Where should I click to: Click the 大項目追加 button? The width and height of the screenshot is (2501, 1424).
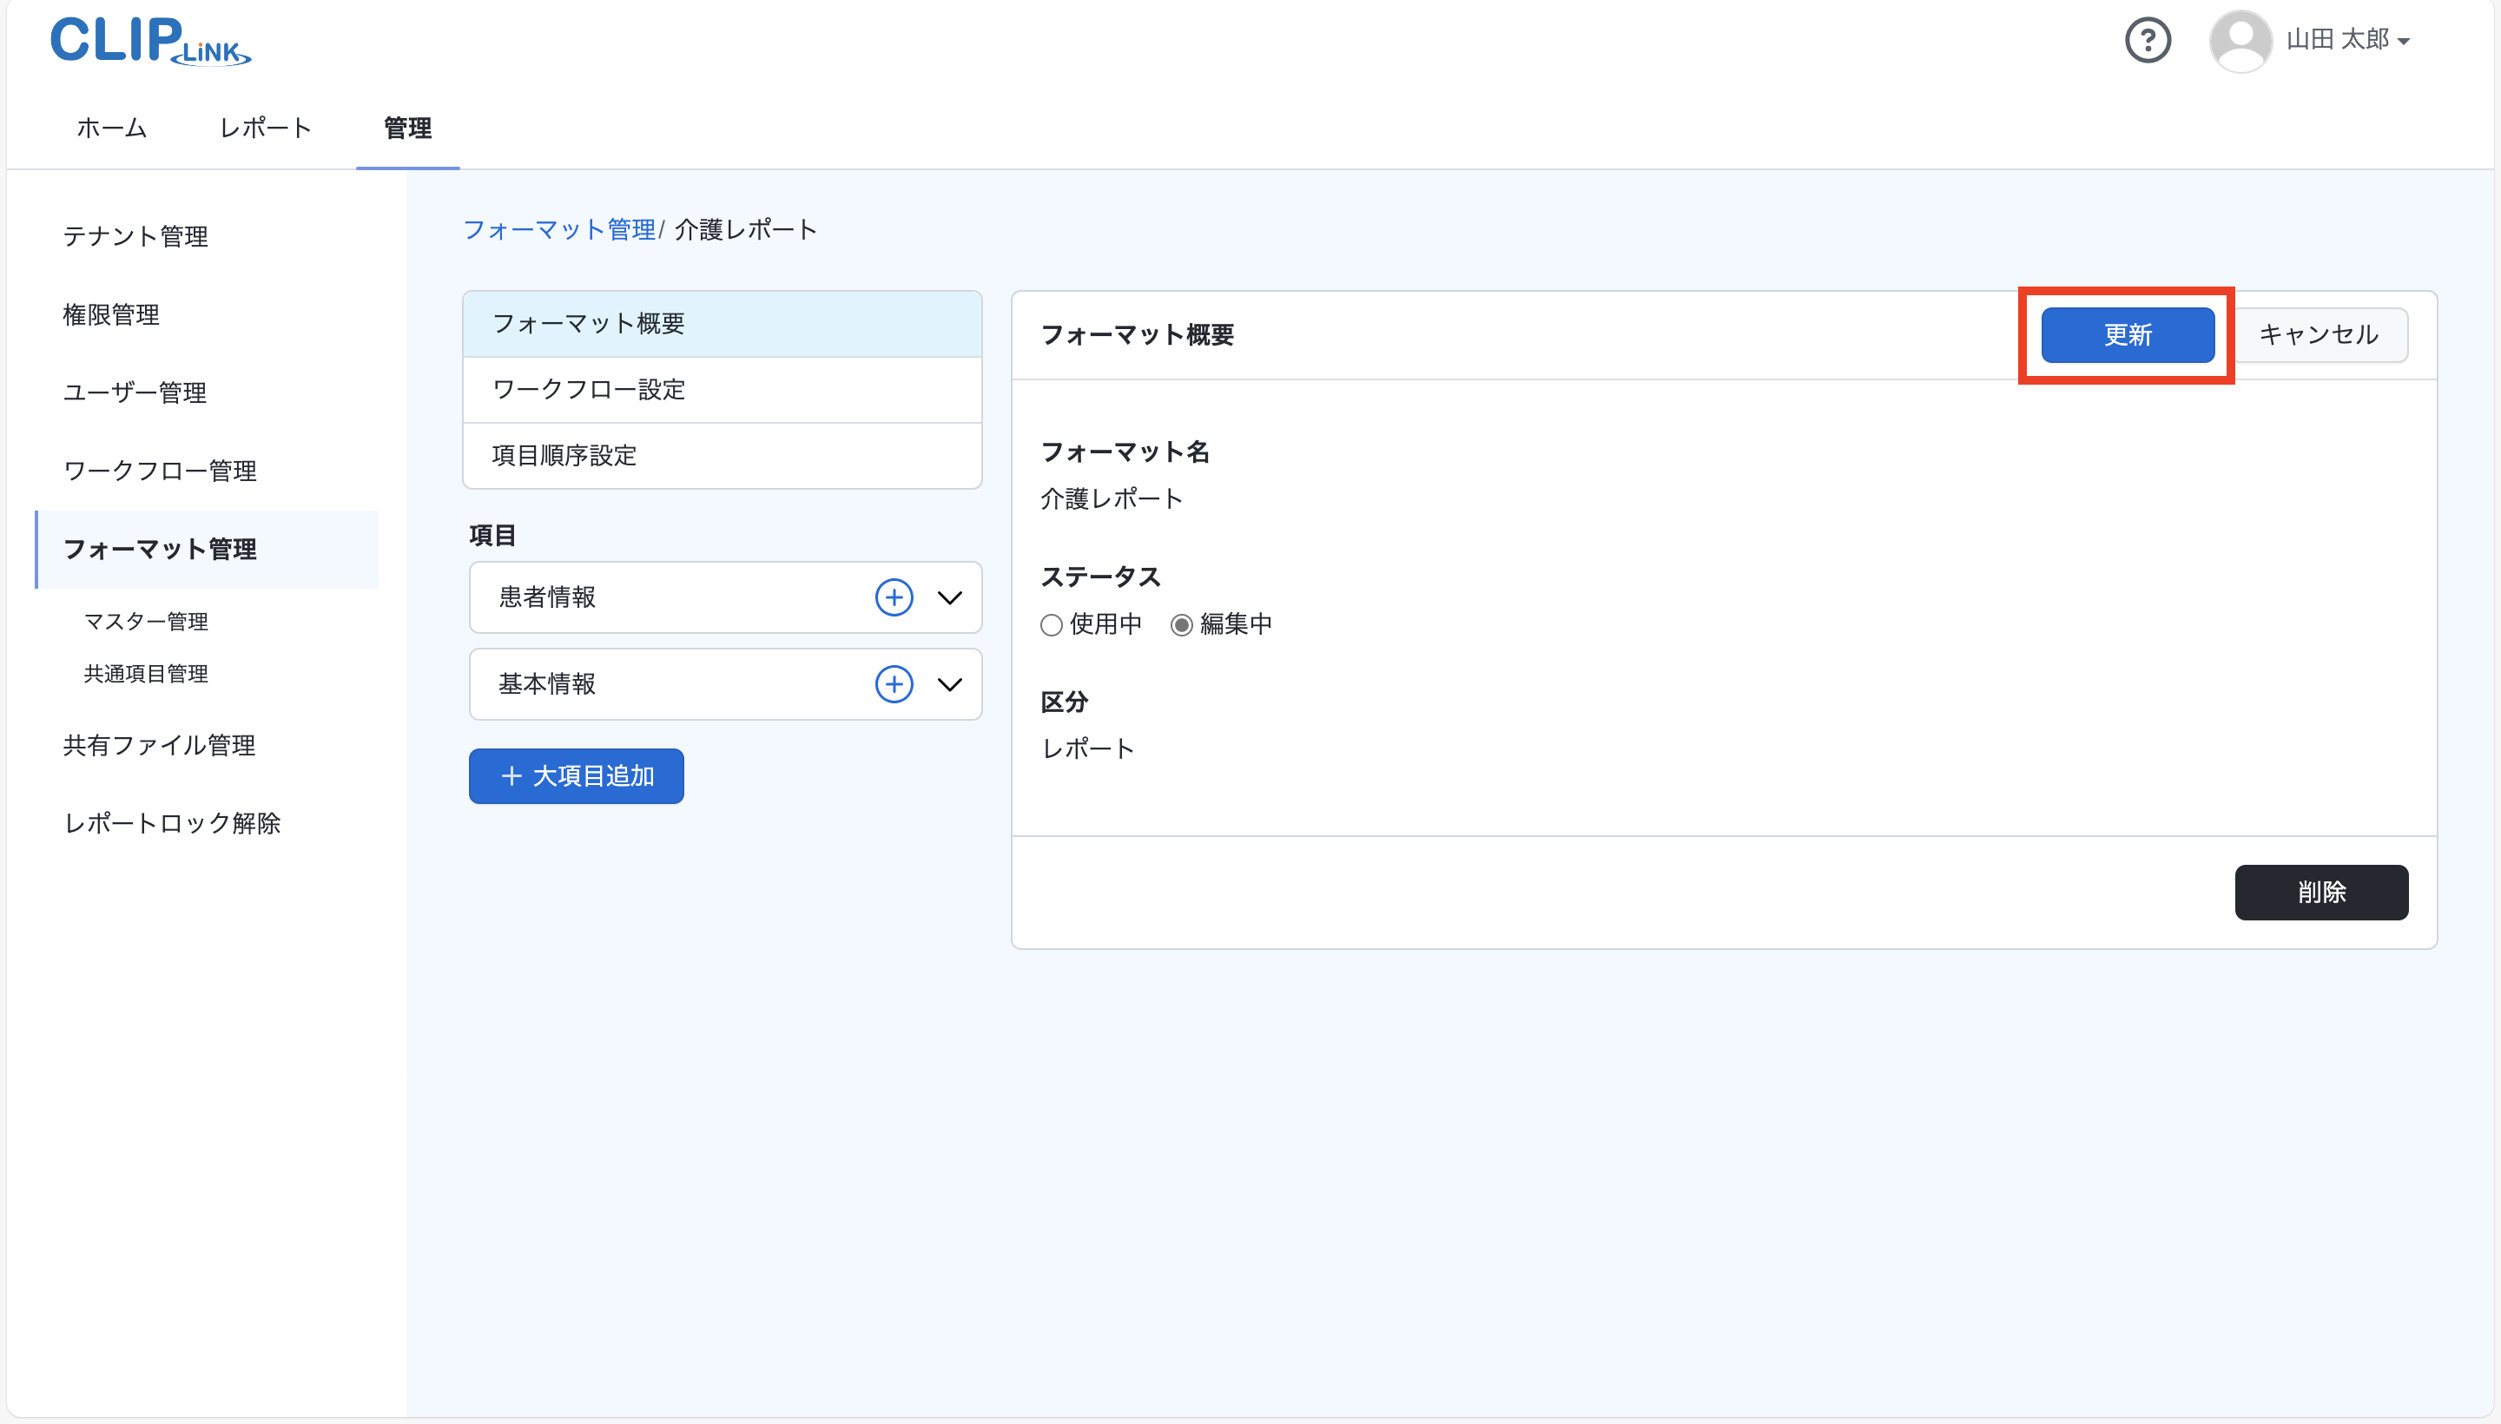pos(576,775)
